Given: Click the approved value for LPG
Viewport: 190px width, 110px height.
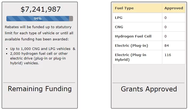Looking at the screenshot, I should coord(165,18).
